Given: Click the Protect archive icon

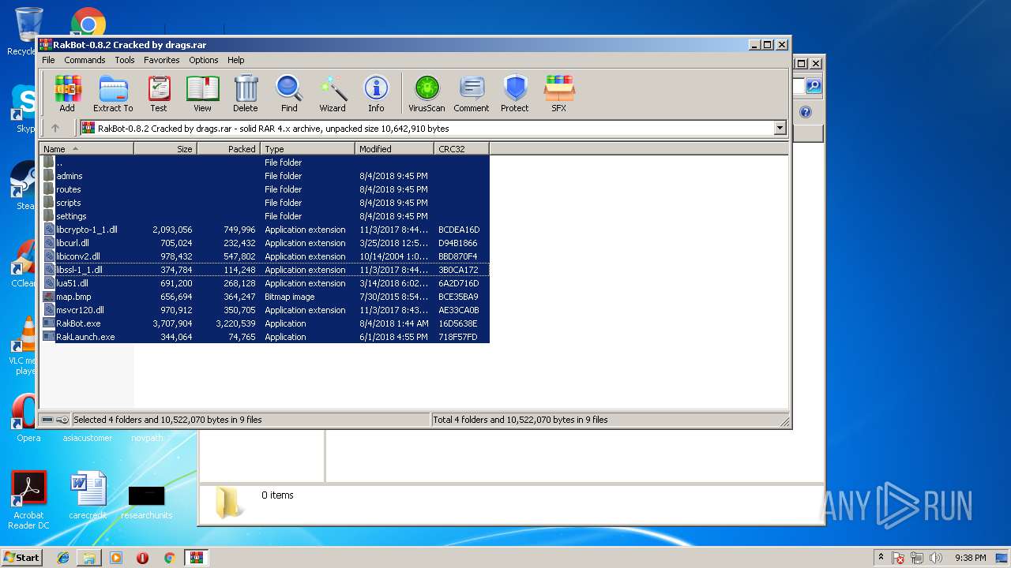Looking at the screenshot, I should (x=514, y=94).
